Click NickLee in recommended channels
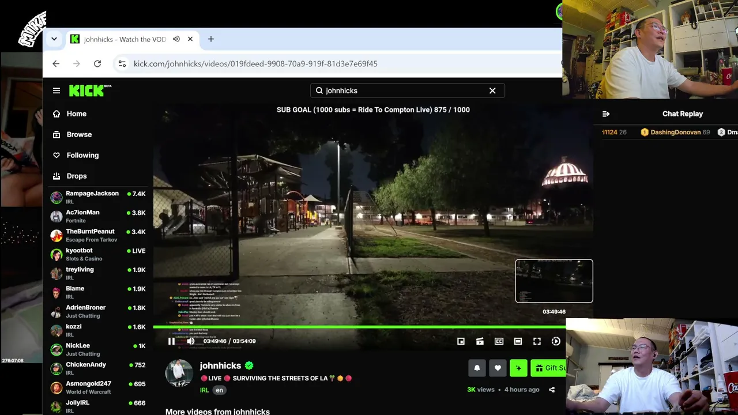Screen dimensions: 738x415 [98, 349]
